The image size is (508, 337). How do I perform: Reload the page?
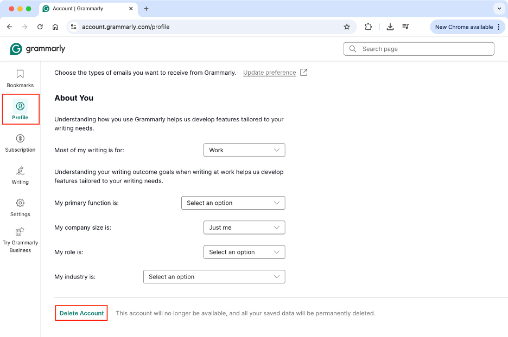(40, 26)
